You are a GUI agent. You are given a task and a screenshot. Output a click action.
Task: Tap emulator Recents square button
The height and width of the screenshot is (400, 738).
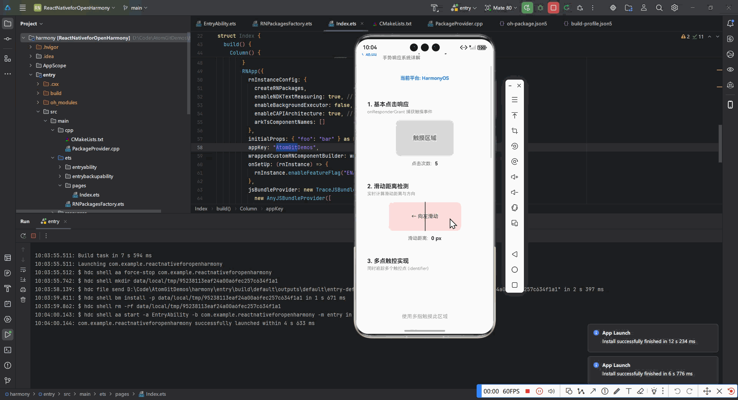pos(515,285)
